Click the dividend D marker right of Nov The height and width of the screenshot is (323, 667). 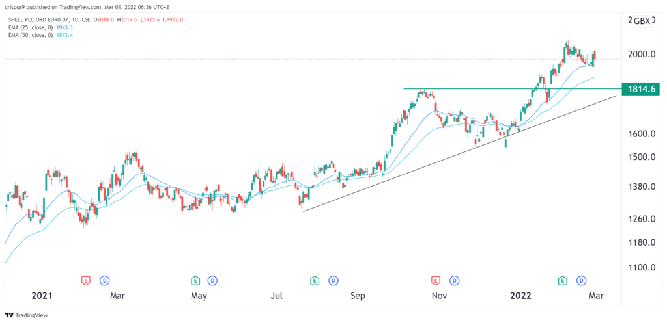(x=455, y=280)
